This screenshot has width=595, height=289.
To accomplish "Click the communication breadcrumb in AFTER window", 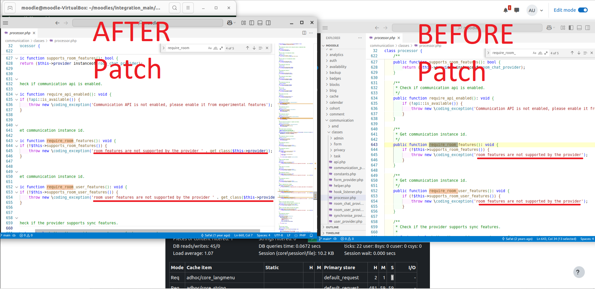I will (17, 41).
